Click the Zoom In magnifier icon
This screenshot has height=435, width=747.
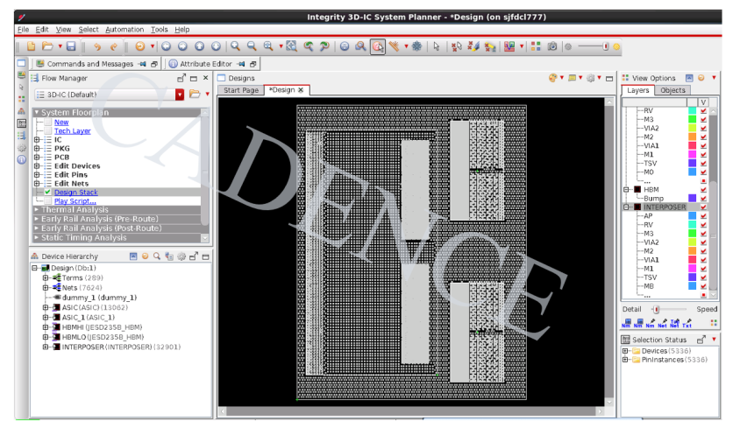235,46
